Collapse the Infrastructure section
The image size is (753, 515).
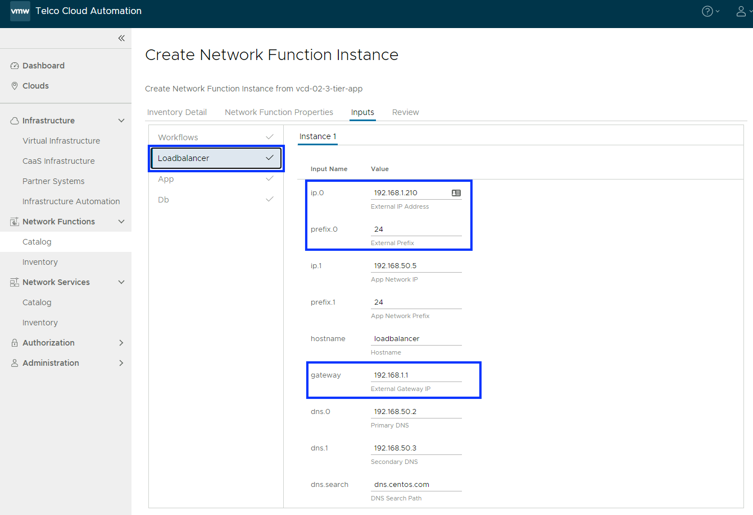click(x=121, y=121)
